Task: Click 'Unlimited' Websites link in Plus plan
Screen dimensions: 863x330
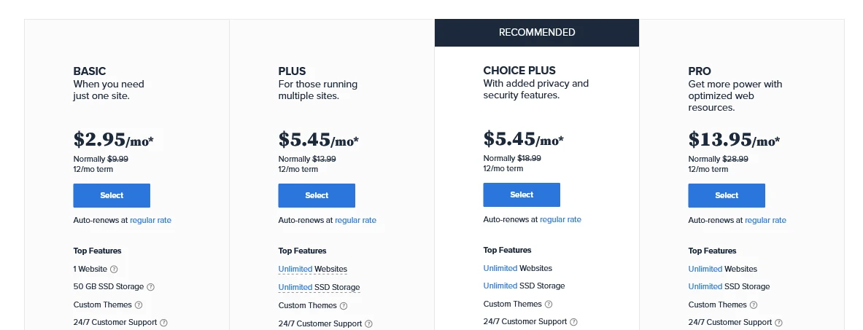Action: [295, 269]
